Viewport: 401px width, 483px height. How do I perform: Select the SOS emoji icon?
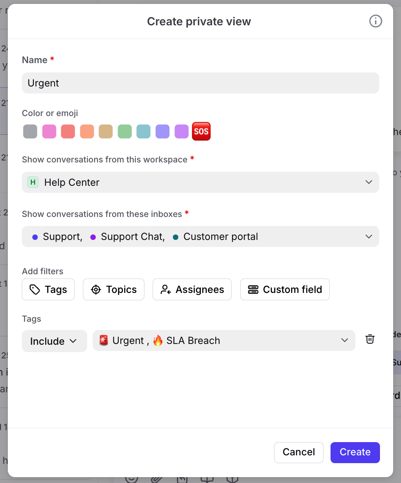point(201,131)
